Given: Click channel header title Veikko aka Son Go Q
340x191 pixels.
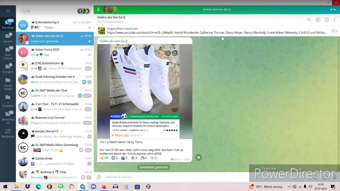Looking at the screenshot, I should tap(111, 17).
